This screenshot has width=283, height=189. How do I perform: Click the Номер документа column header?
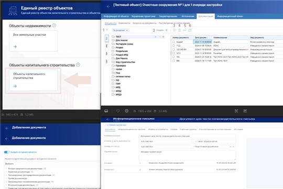point(180,38)
